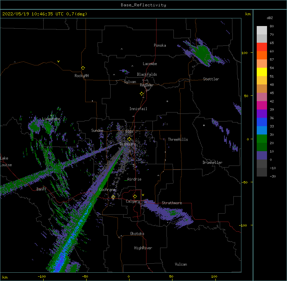Click the dBZ legend heading
Screen dimensions: 287x281
(270, 18)
